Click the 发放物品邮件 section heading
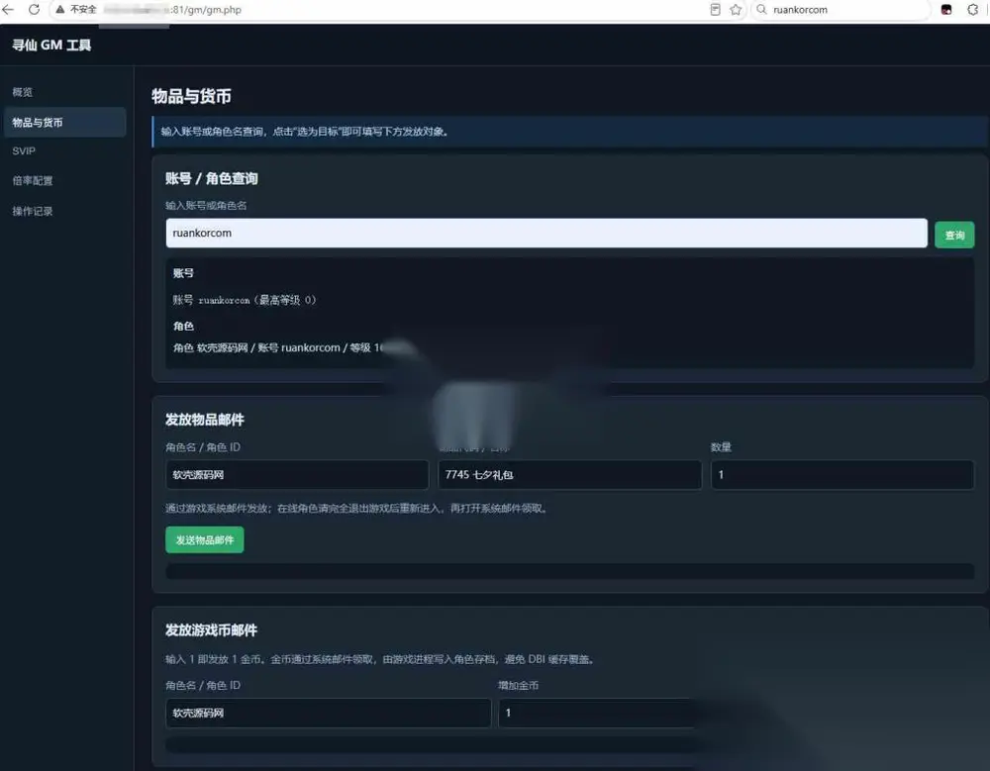This screenshot has height=771, width=990. tap(205, 420)
